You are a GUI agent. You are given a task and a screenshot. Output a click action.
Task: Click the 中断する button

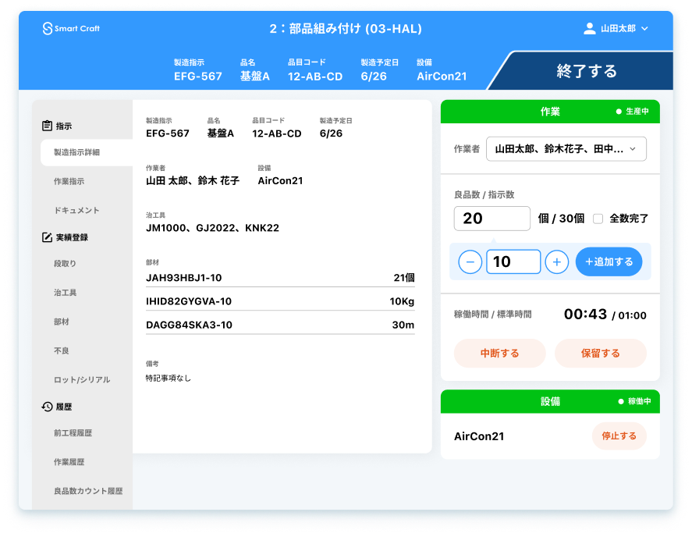[x=499, y=354]
